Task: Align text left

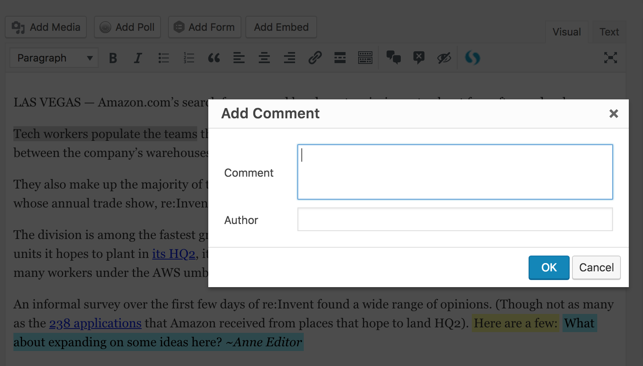Action: [x=239, y=58]
